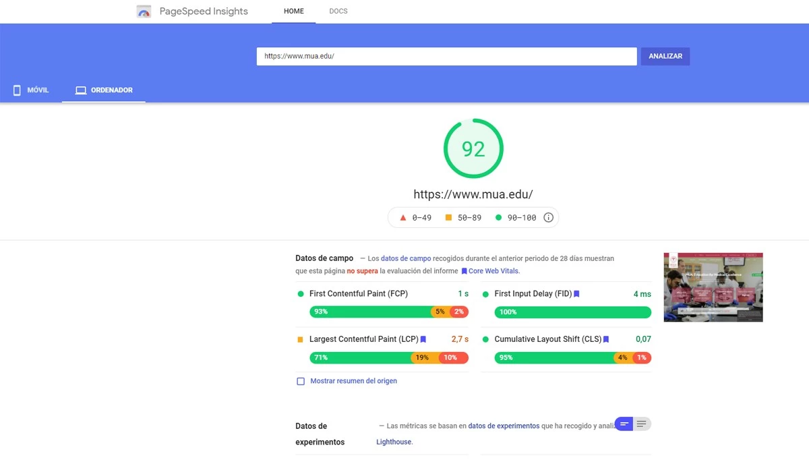Viewport: 809px width, 462px height.
Task: Click the LCP value 2,7 s
Action: (460, 339)
